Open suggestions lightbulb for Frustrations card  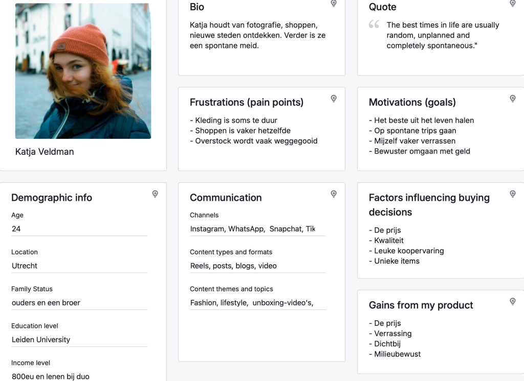click(x=334, y=99)
